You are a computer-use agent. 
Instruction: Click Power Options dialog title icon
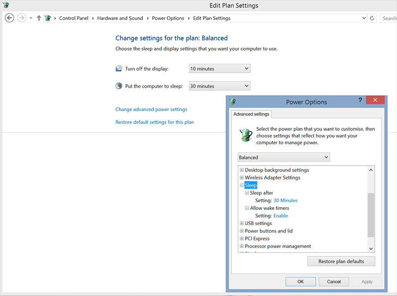click(x=233, y=102)
